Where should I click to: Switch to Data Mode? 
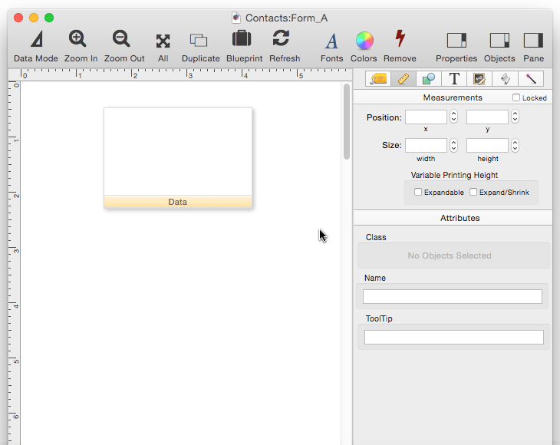pyautogui.click(x=36, y=41)
